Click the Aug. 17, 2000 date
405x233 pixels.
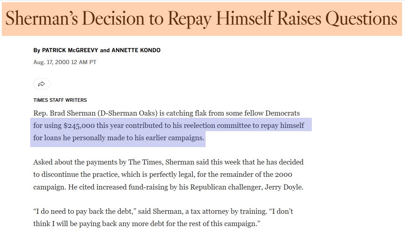(51, 62)
